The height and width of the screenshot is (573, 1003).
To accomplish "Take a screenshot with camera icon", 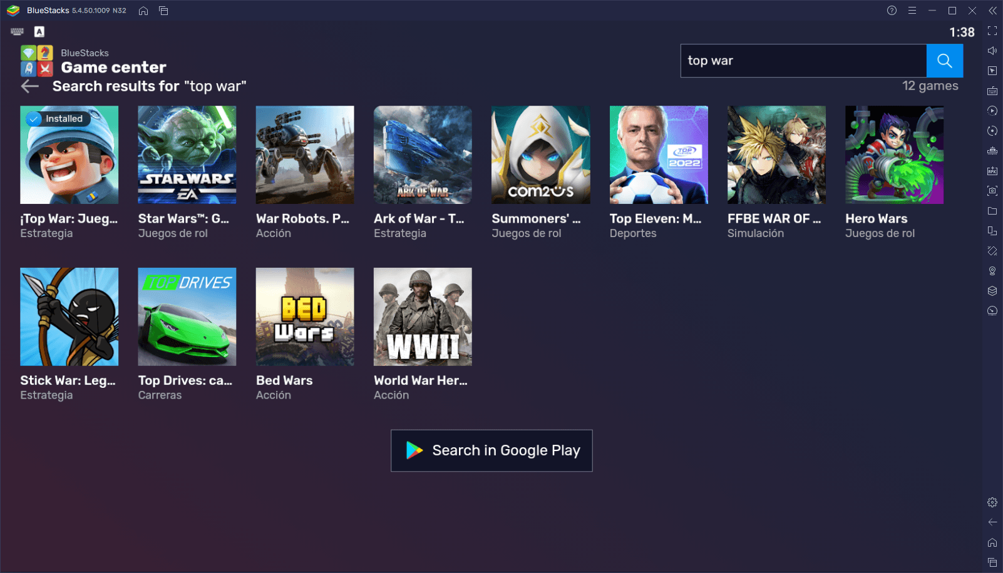I will click(992, 191).
